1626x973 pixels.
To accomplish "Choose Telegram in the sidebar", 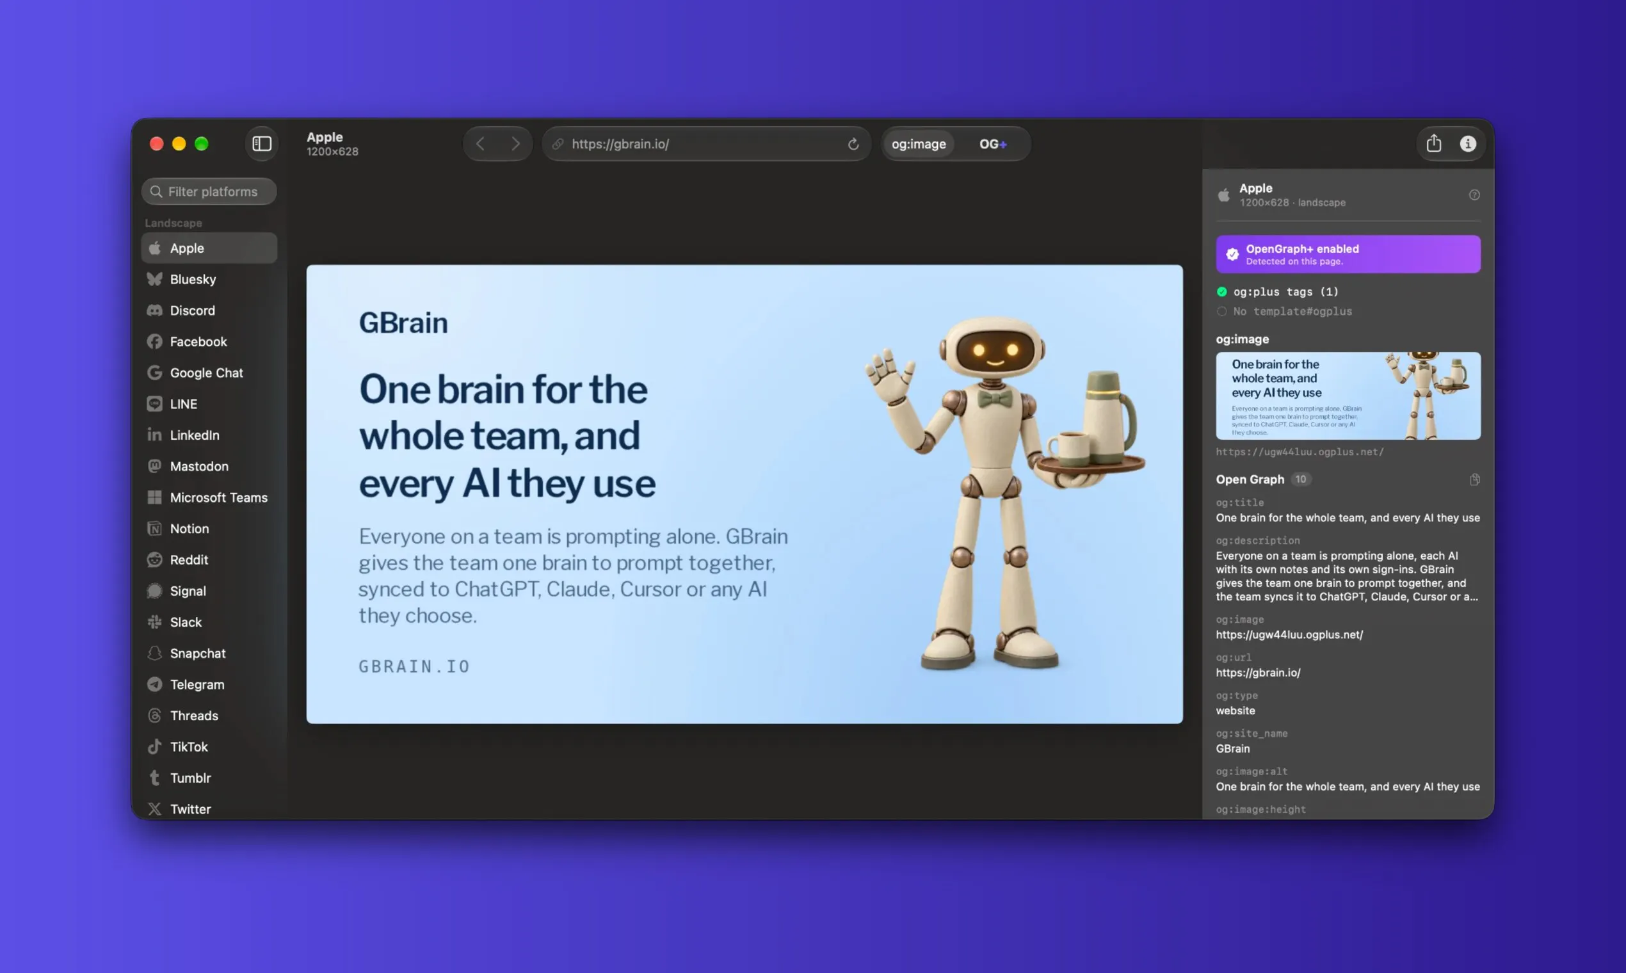I will (209, 684).
